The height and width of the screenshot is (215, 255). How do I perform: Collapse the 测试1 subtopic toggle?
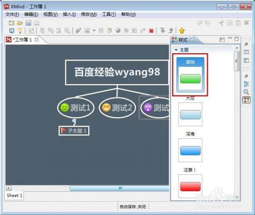[74, 121]
